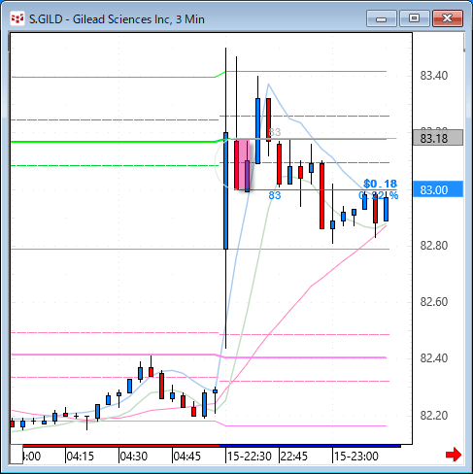Viewport: 473px width, 474px height.
Task: Select the 82.60 price axis label
Action: [434, 302]
